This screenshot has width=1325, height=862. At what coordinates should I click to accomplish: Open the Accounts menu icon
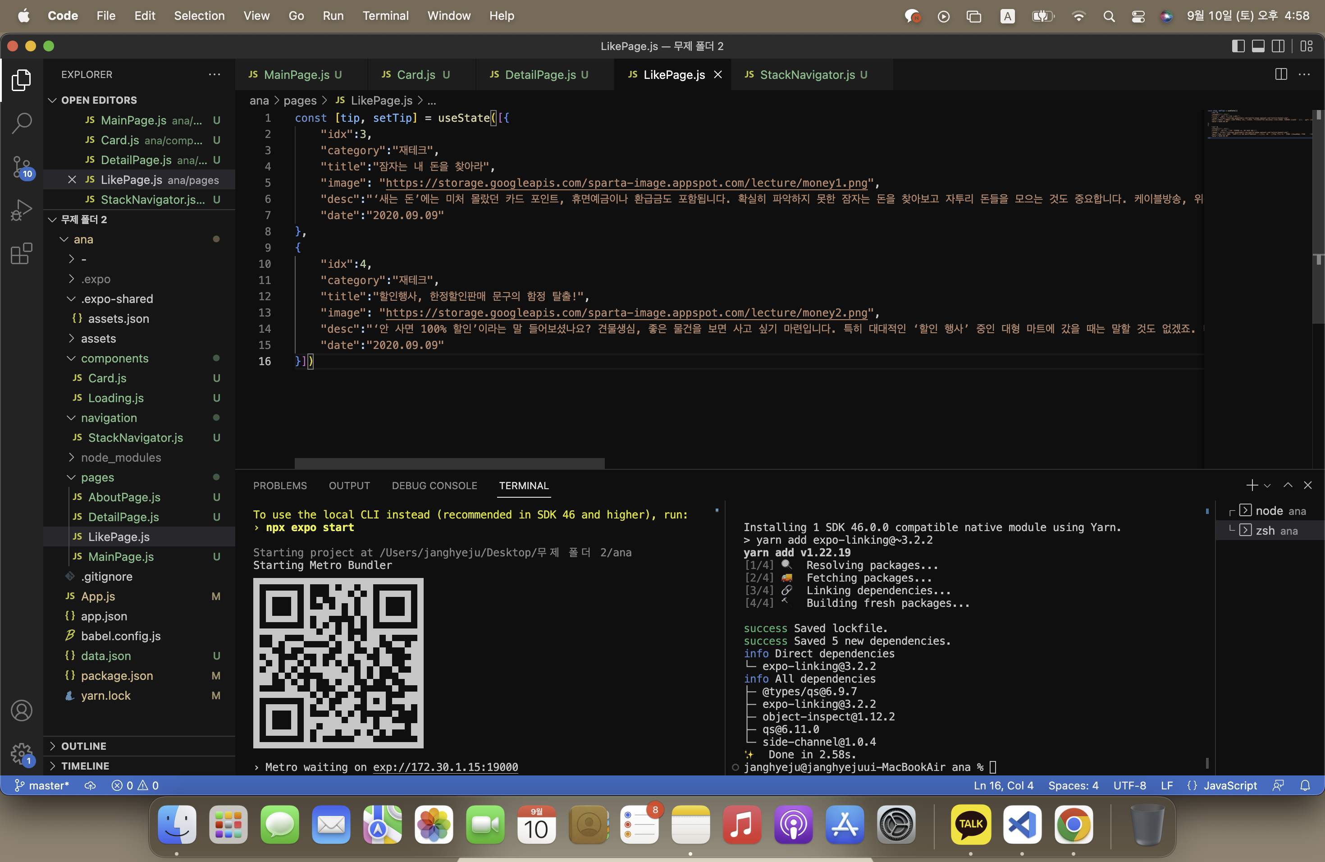[21, 711]
